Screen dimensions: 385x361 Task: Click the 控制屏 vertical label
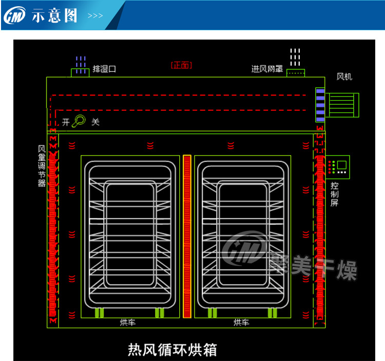click(334, 194)
